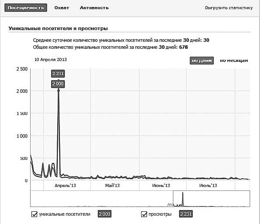Select the по дням view button
This screenshot has width=260, height=224.
(x=201, y=61)
